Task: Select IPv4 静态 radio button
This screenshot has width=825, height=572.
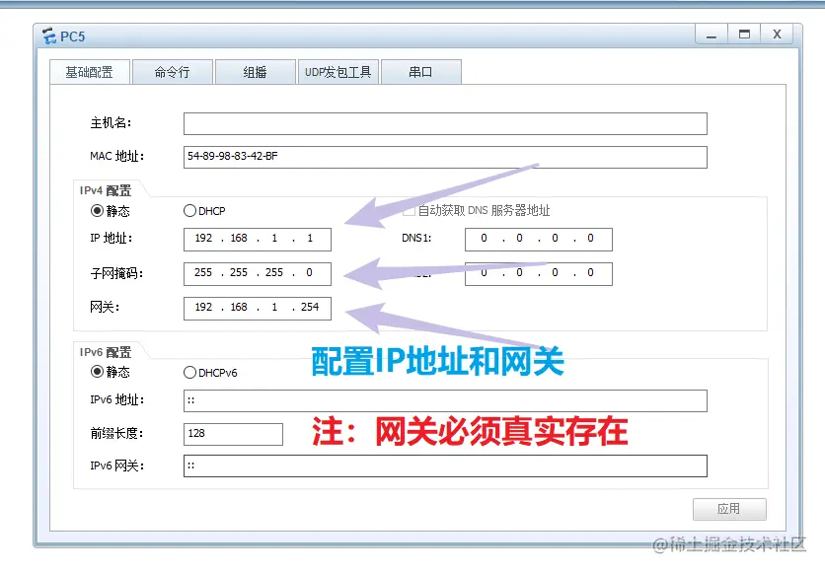Action: pos(97,211)
